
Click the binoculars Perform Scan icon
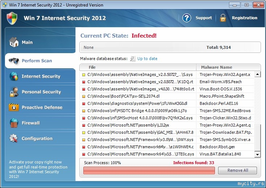tap(14, 61)
